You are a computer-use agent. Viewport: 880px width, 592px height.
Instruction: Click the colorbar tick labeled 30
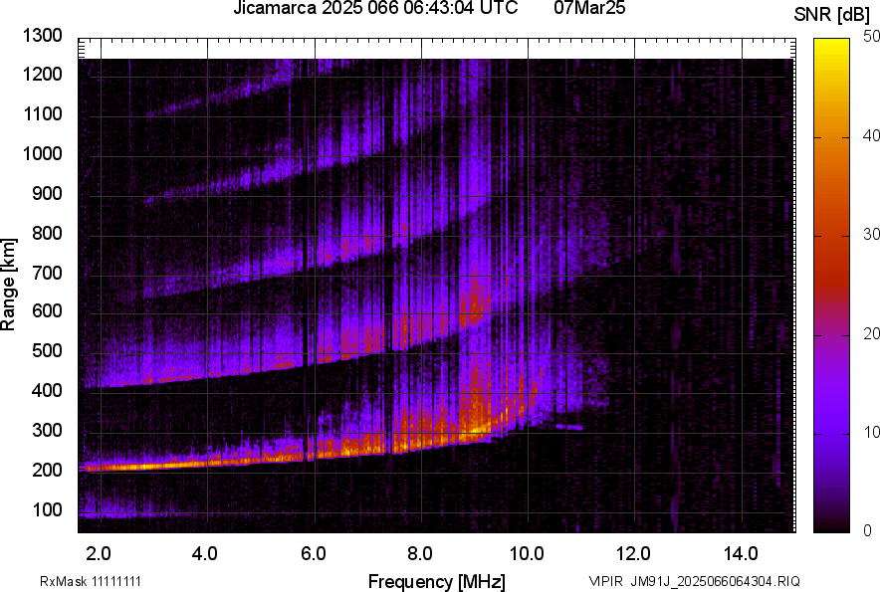coord(872,235)
